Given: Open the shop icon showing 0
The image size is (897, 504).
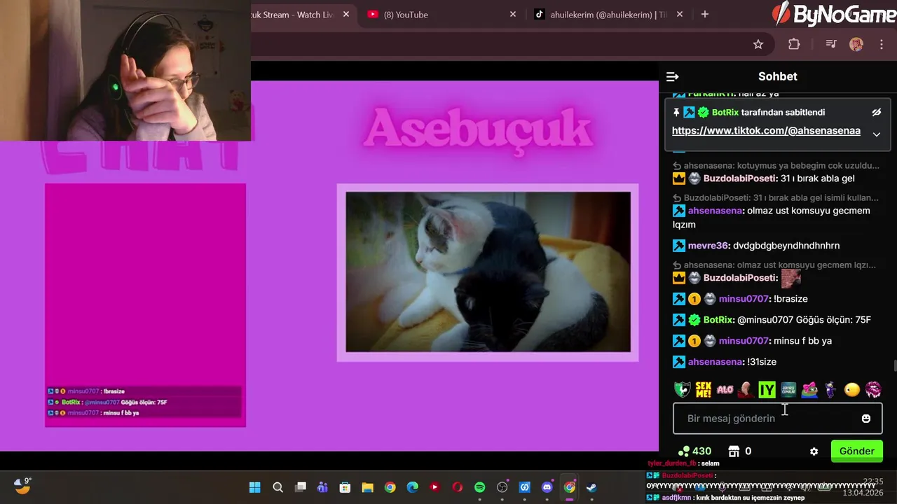Looking at the screenshot, I should pos(739,451).
